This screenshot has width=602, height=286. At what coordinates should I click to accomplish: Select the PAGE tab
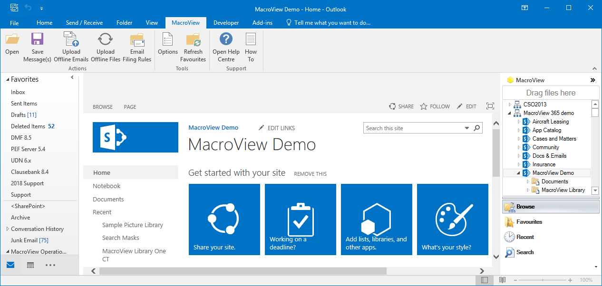pyautogui.click(x=129, y=106)
